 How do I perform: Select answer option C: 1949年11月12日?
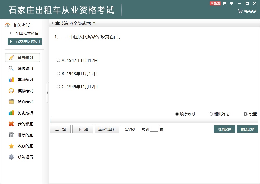tap(77, 87)
